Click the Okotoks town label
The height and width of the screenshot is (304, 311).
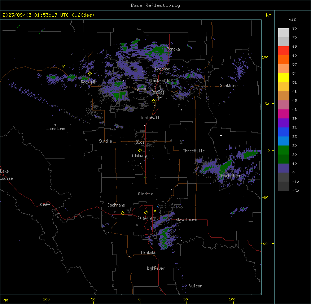coord(149,253)
